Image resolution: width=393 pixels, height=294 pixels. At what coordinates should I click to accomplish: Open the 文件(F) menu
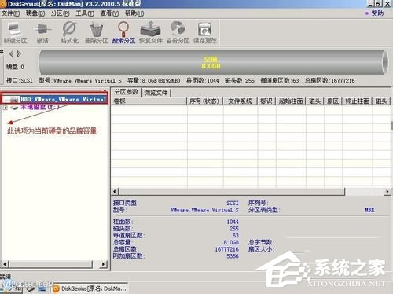[10, 13]
